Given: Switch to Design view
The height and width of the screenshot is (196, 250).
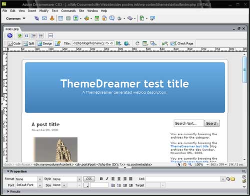Looking at the screenshot, I should 45,43.
